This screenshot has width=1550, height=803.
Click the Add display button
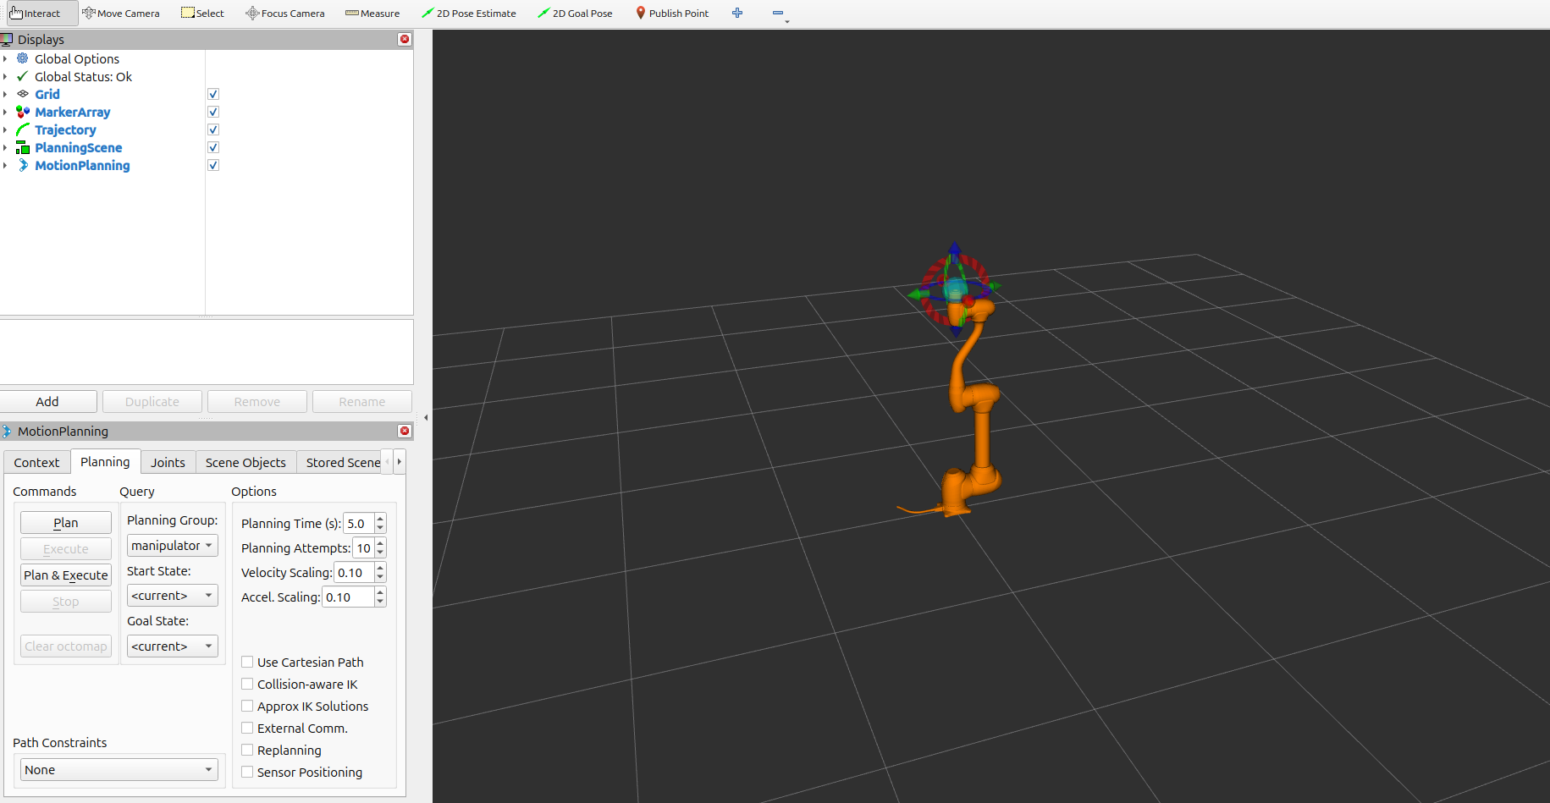point(47,402)
